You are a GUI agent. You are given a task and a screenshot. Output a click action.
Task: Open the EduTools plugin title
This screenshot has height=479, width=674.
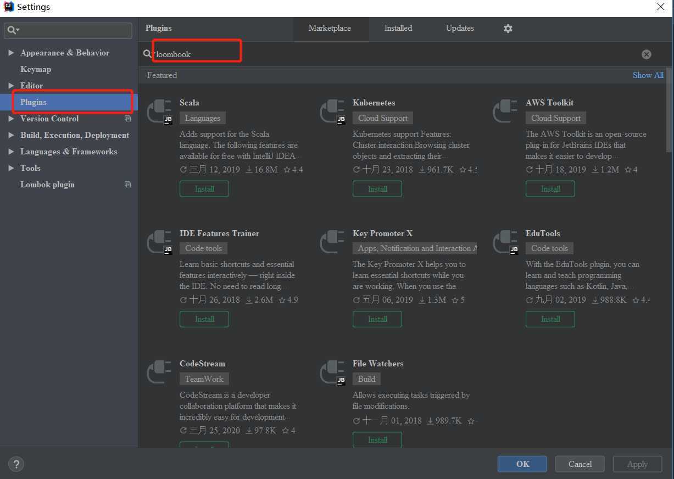click(543, 233)
